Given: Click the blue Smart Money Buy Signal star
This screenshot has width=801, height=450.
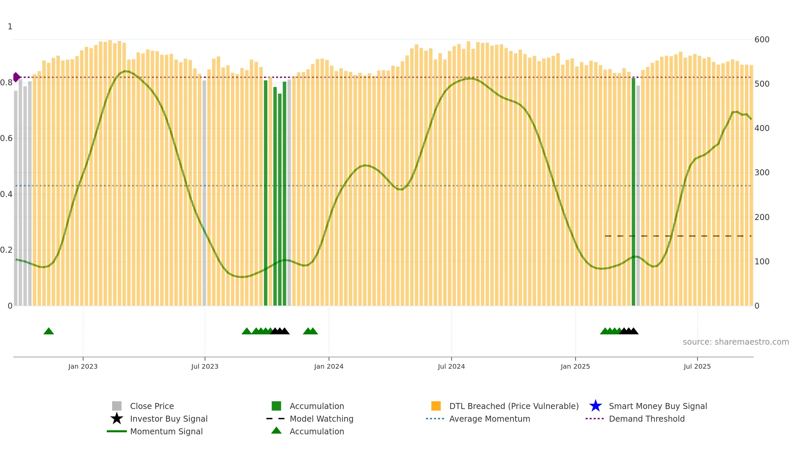Looking at the screenshot, I should click(x=595, y=406).
